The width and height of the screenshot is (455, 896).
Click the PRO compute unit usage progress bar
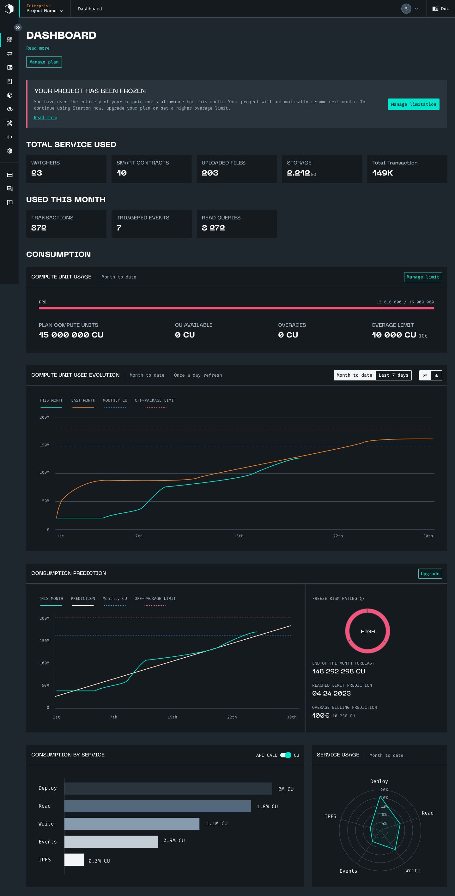[236, 308]
